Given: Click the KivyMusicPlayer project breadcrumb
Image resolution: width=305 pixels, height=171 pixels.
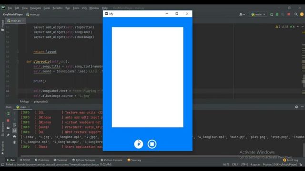Looking at the screenshot, I should pos(13,14).
